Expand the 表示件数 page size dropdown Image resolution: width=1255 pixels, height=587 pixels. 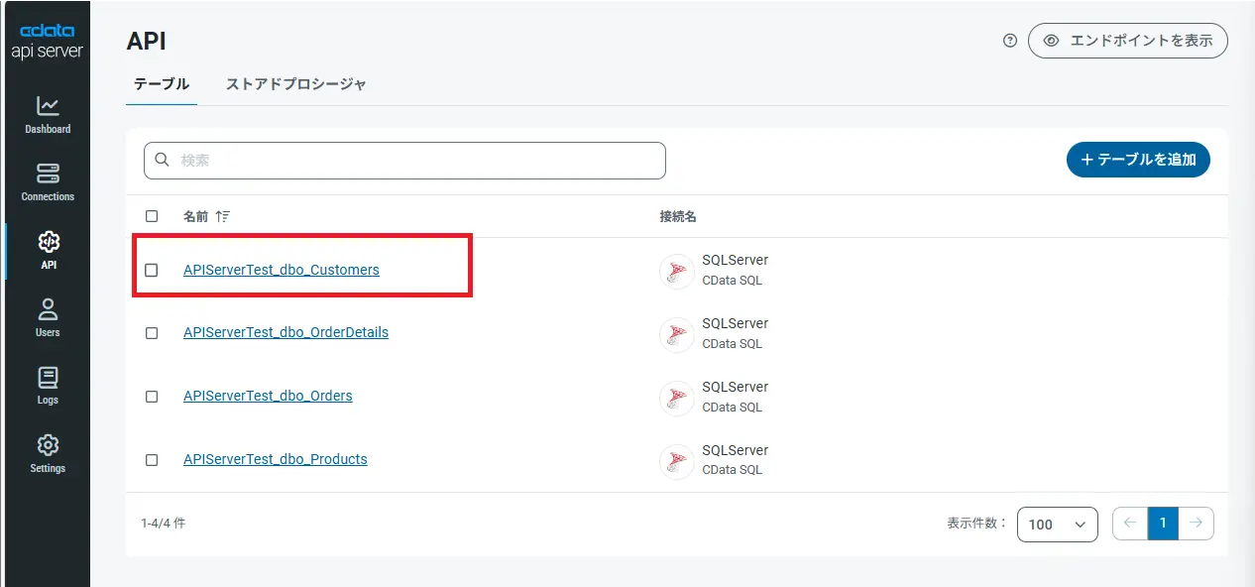click(1057, 525)
